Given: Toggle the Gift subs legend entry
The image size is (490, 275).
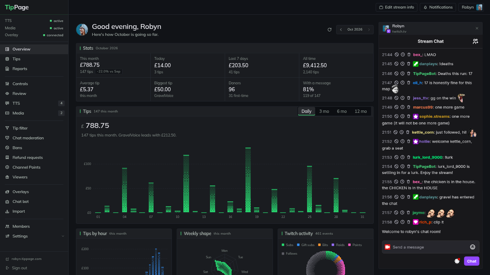Looking at the screenshot, I should coord(306,245).
